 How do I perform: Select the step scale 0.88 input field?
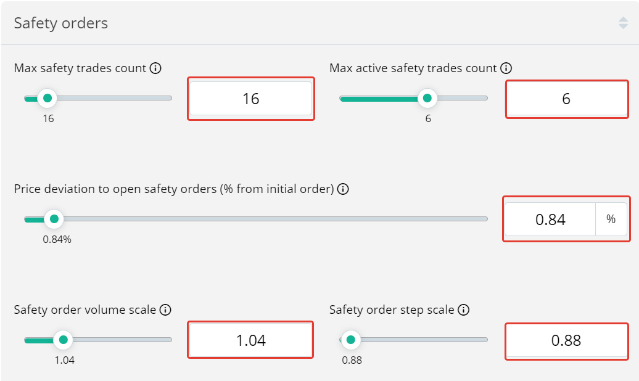click(566, 340)
